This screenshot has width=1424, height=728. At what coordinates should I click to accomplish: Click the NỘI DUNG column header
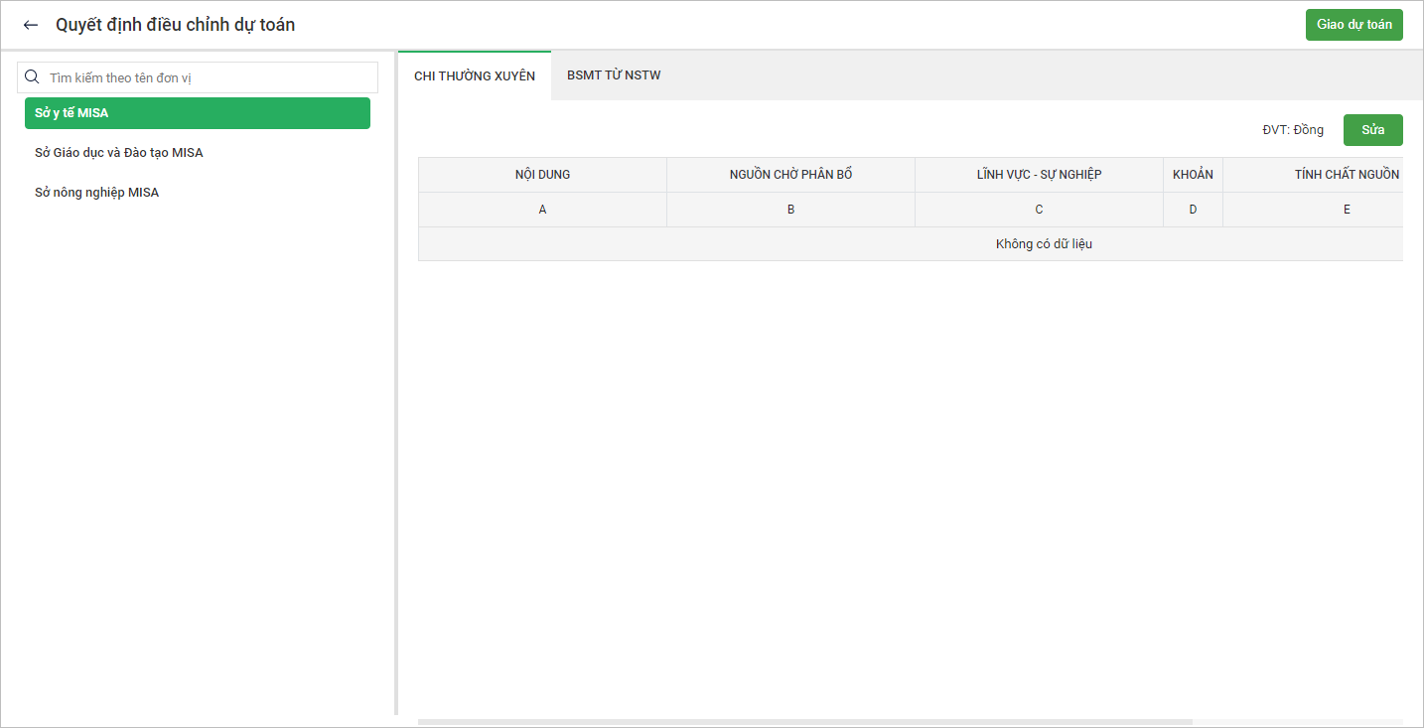coord(542,175)
